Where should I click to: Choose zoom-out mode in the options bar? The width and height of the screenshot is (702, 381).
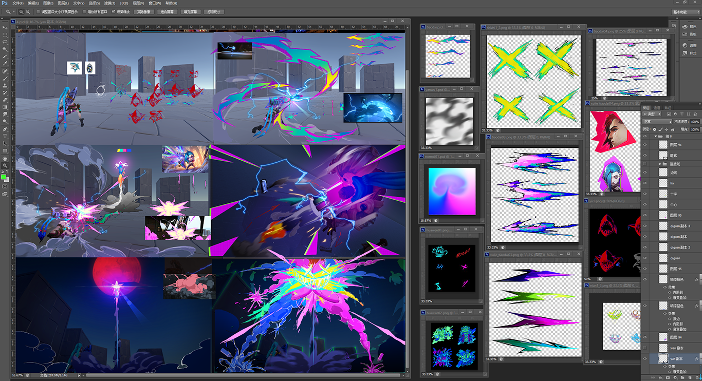point(27,11)
